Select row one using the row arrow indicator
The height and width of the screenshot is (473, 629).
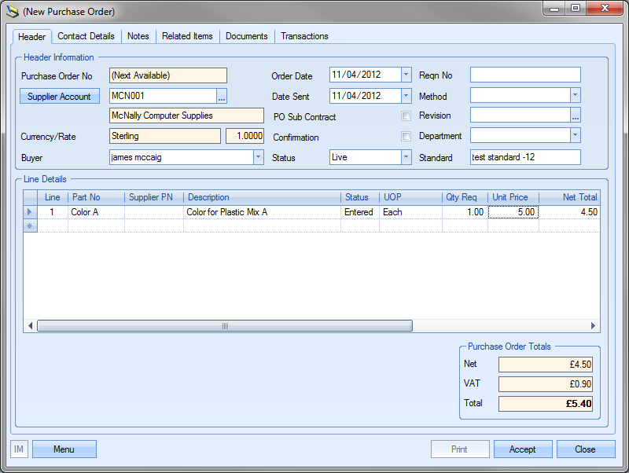[31, 212]
